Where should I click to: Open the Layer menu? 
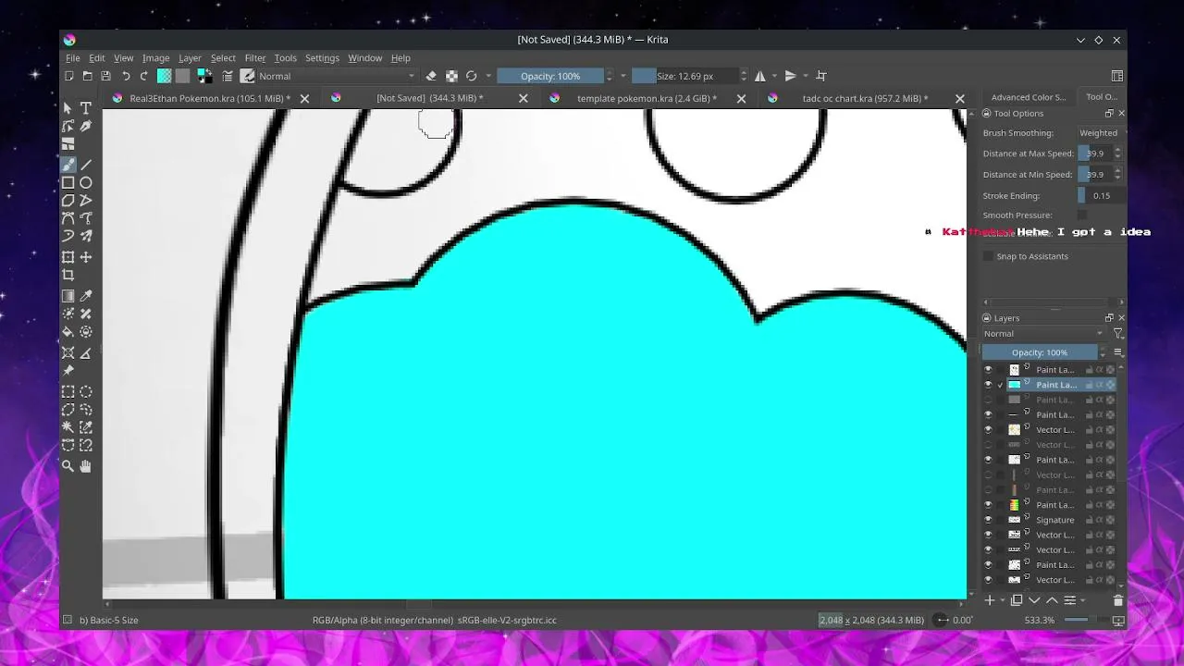(x=190, y=57)
